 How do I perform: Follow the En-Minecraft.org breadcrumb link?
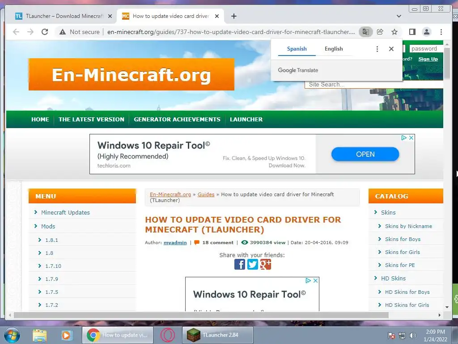pos(170,194)
